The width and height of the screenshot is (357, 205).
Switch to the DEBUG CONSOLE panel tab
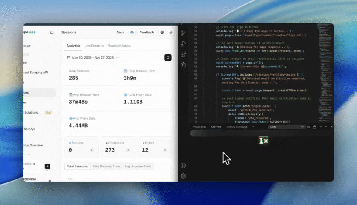point(237,127)
